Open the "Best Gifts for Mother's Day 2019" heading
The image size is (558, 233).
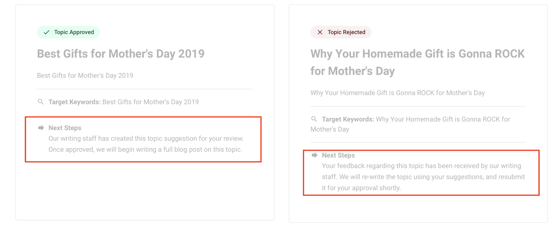[121, 54]
